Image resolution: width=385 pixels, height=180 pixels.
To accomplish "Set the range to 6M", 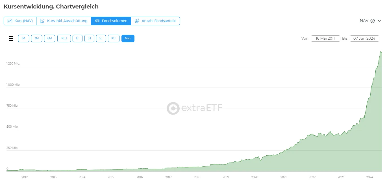I will click(x=49, y=38).
